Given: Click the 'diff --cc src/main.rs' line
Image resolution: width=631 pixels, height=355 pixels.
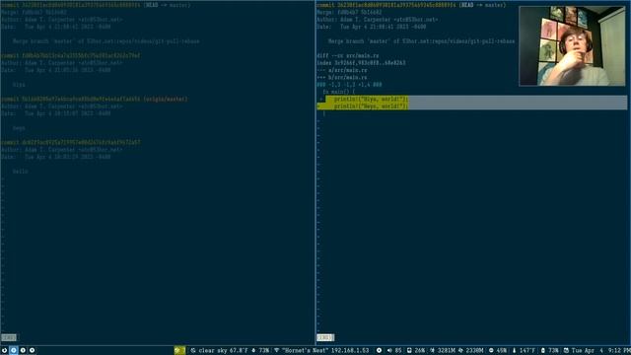Looking at the screenshot, I should 347,55.
